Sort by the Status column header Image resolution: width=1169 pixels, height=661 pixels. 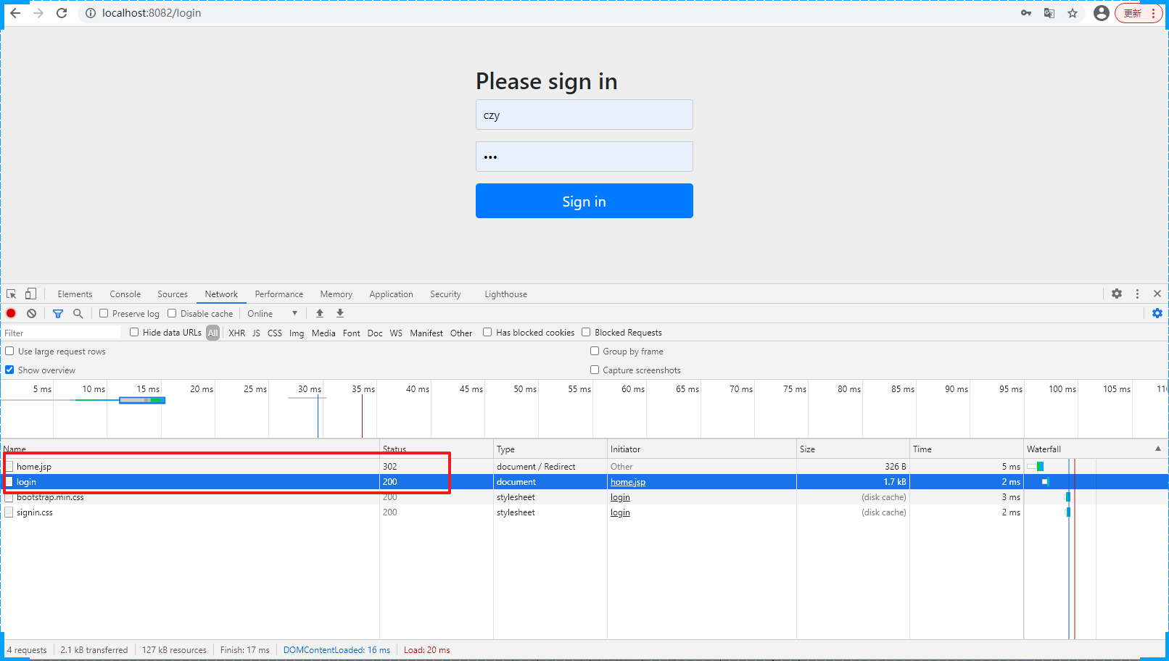[437, 449]
